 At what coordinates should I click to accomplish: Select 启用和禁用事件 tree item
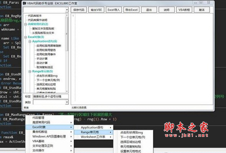(46, 54)
